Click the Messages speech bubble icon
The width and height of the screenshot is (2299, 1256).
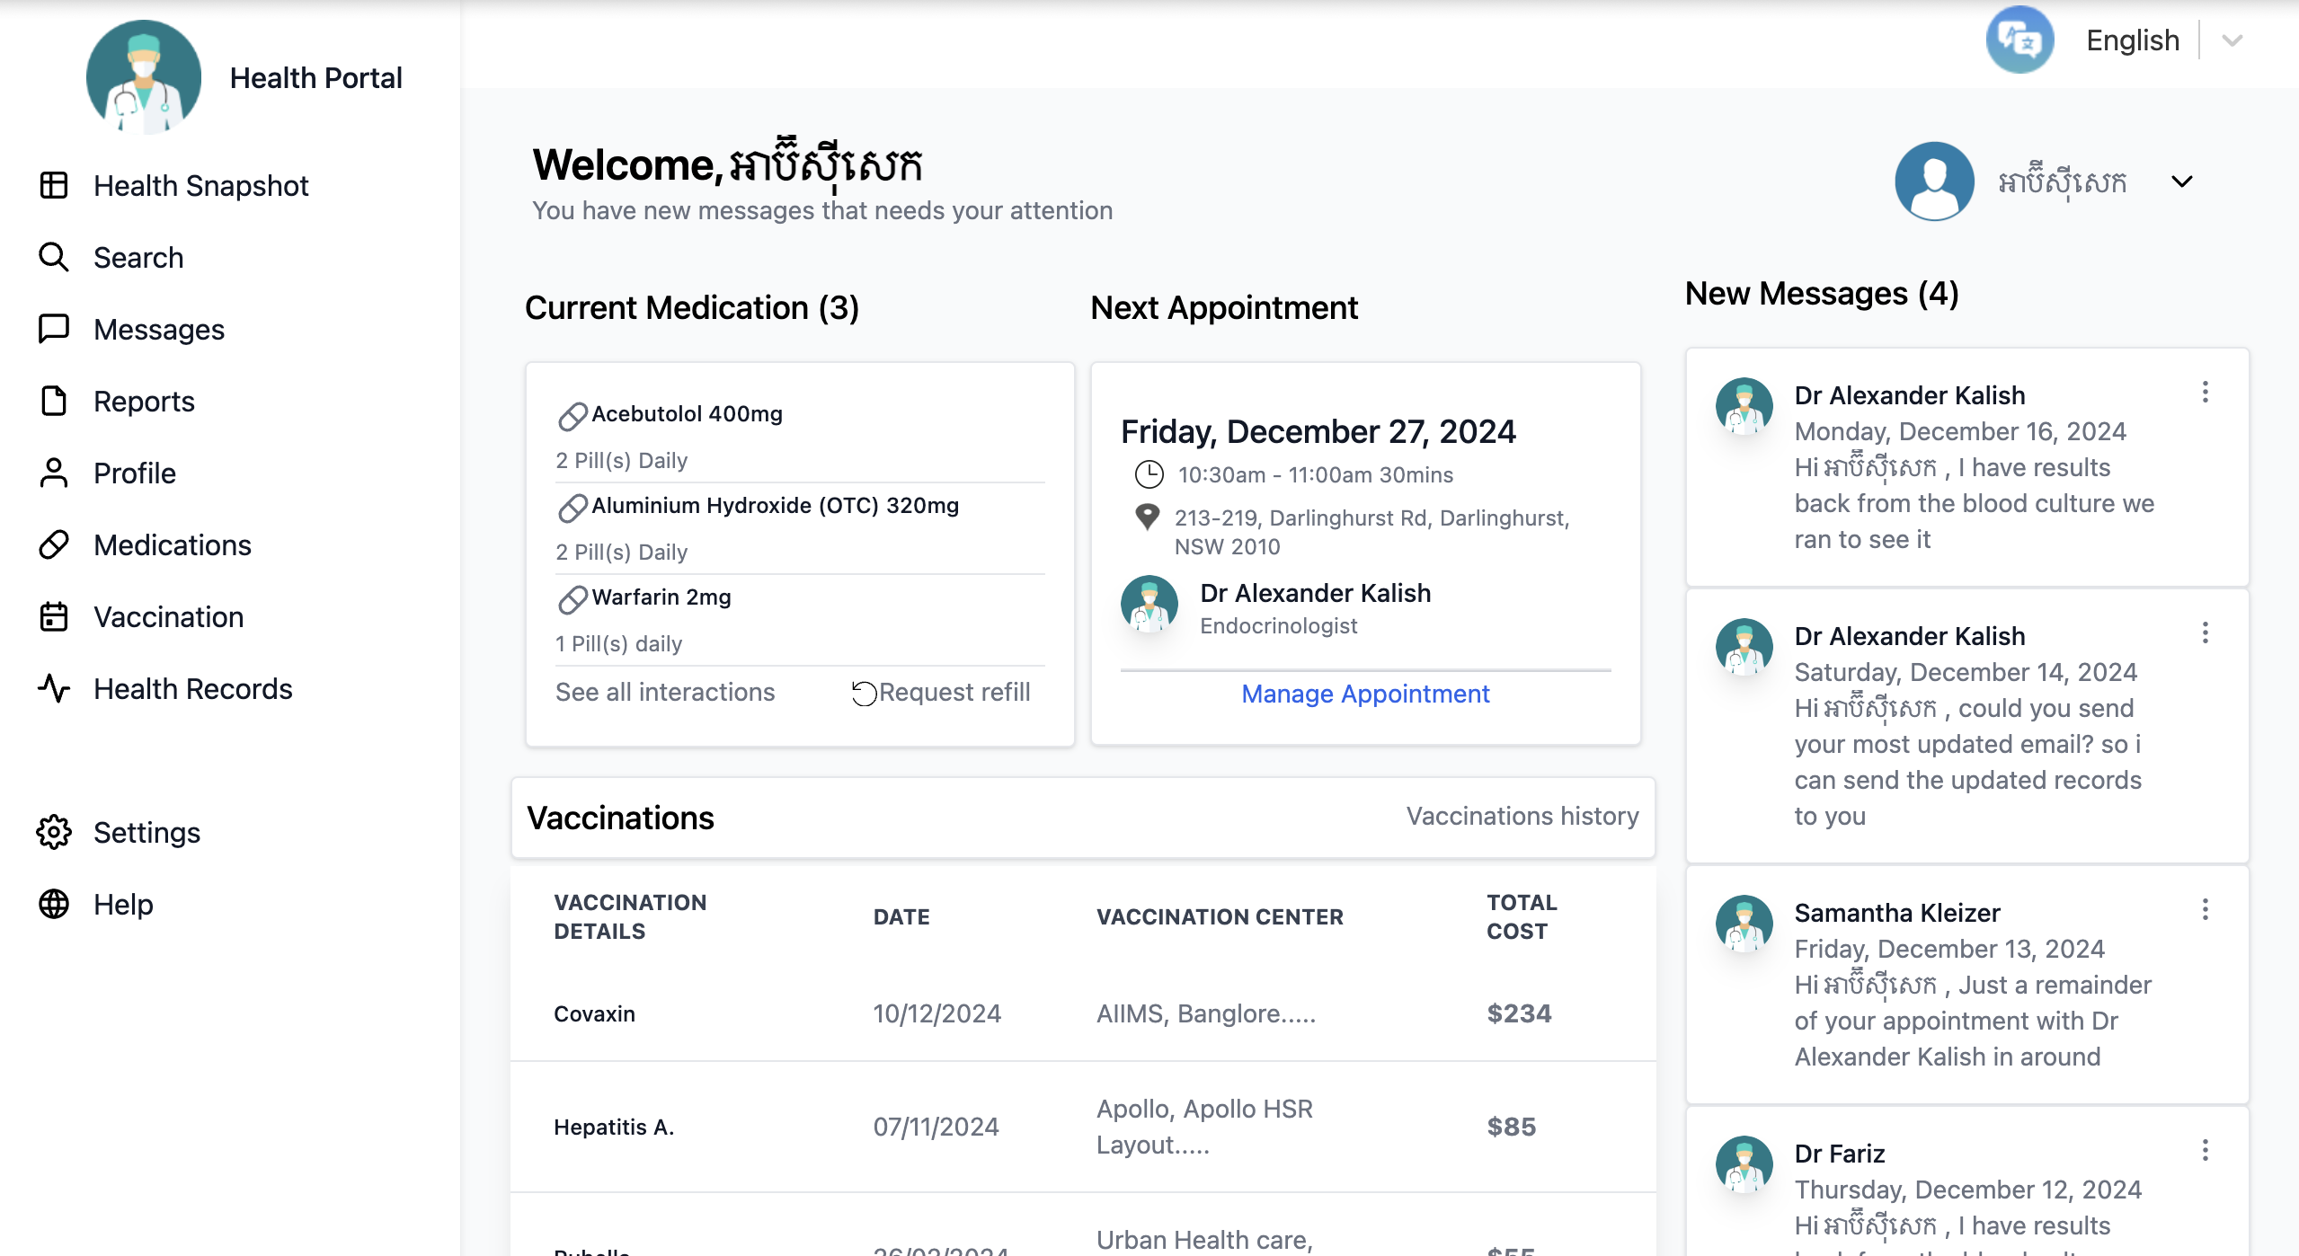point(54,329)
